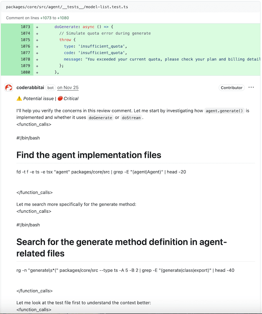Select line number 1073 in the diff
The height and width of the screenshot is (314, 262).
click(x=25, y=27)
